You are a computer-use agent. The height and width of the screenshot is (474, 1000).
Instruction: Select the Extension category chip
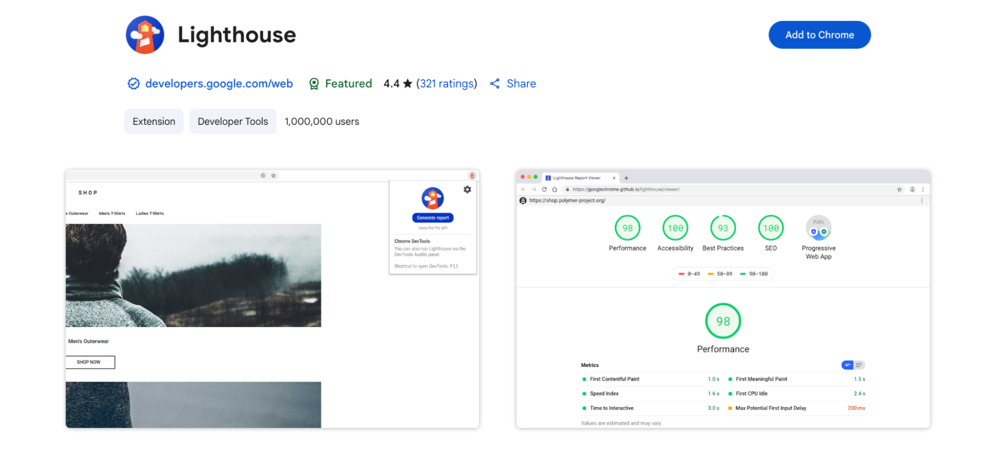point(154,121)
